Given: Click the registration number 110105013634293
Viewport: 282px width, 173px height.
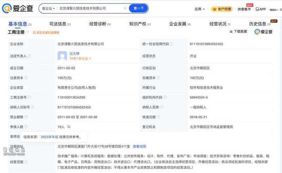Looking at the screenshot, I should (72, 97).
